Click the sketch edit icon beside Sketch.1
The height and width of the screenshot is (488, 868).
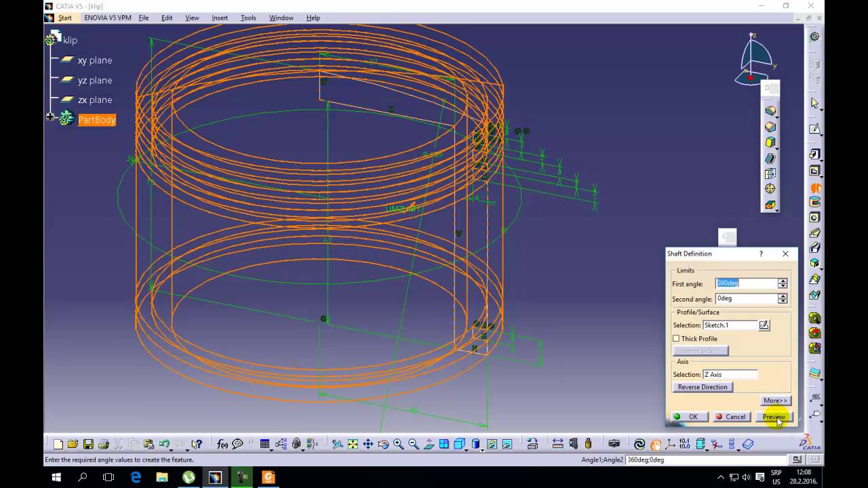(x=764, y=325)
